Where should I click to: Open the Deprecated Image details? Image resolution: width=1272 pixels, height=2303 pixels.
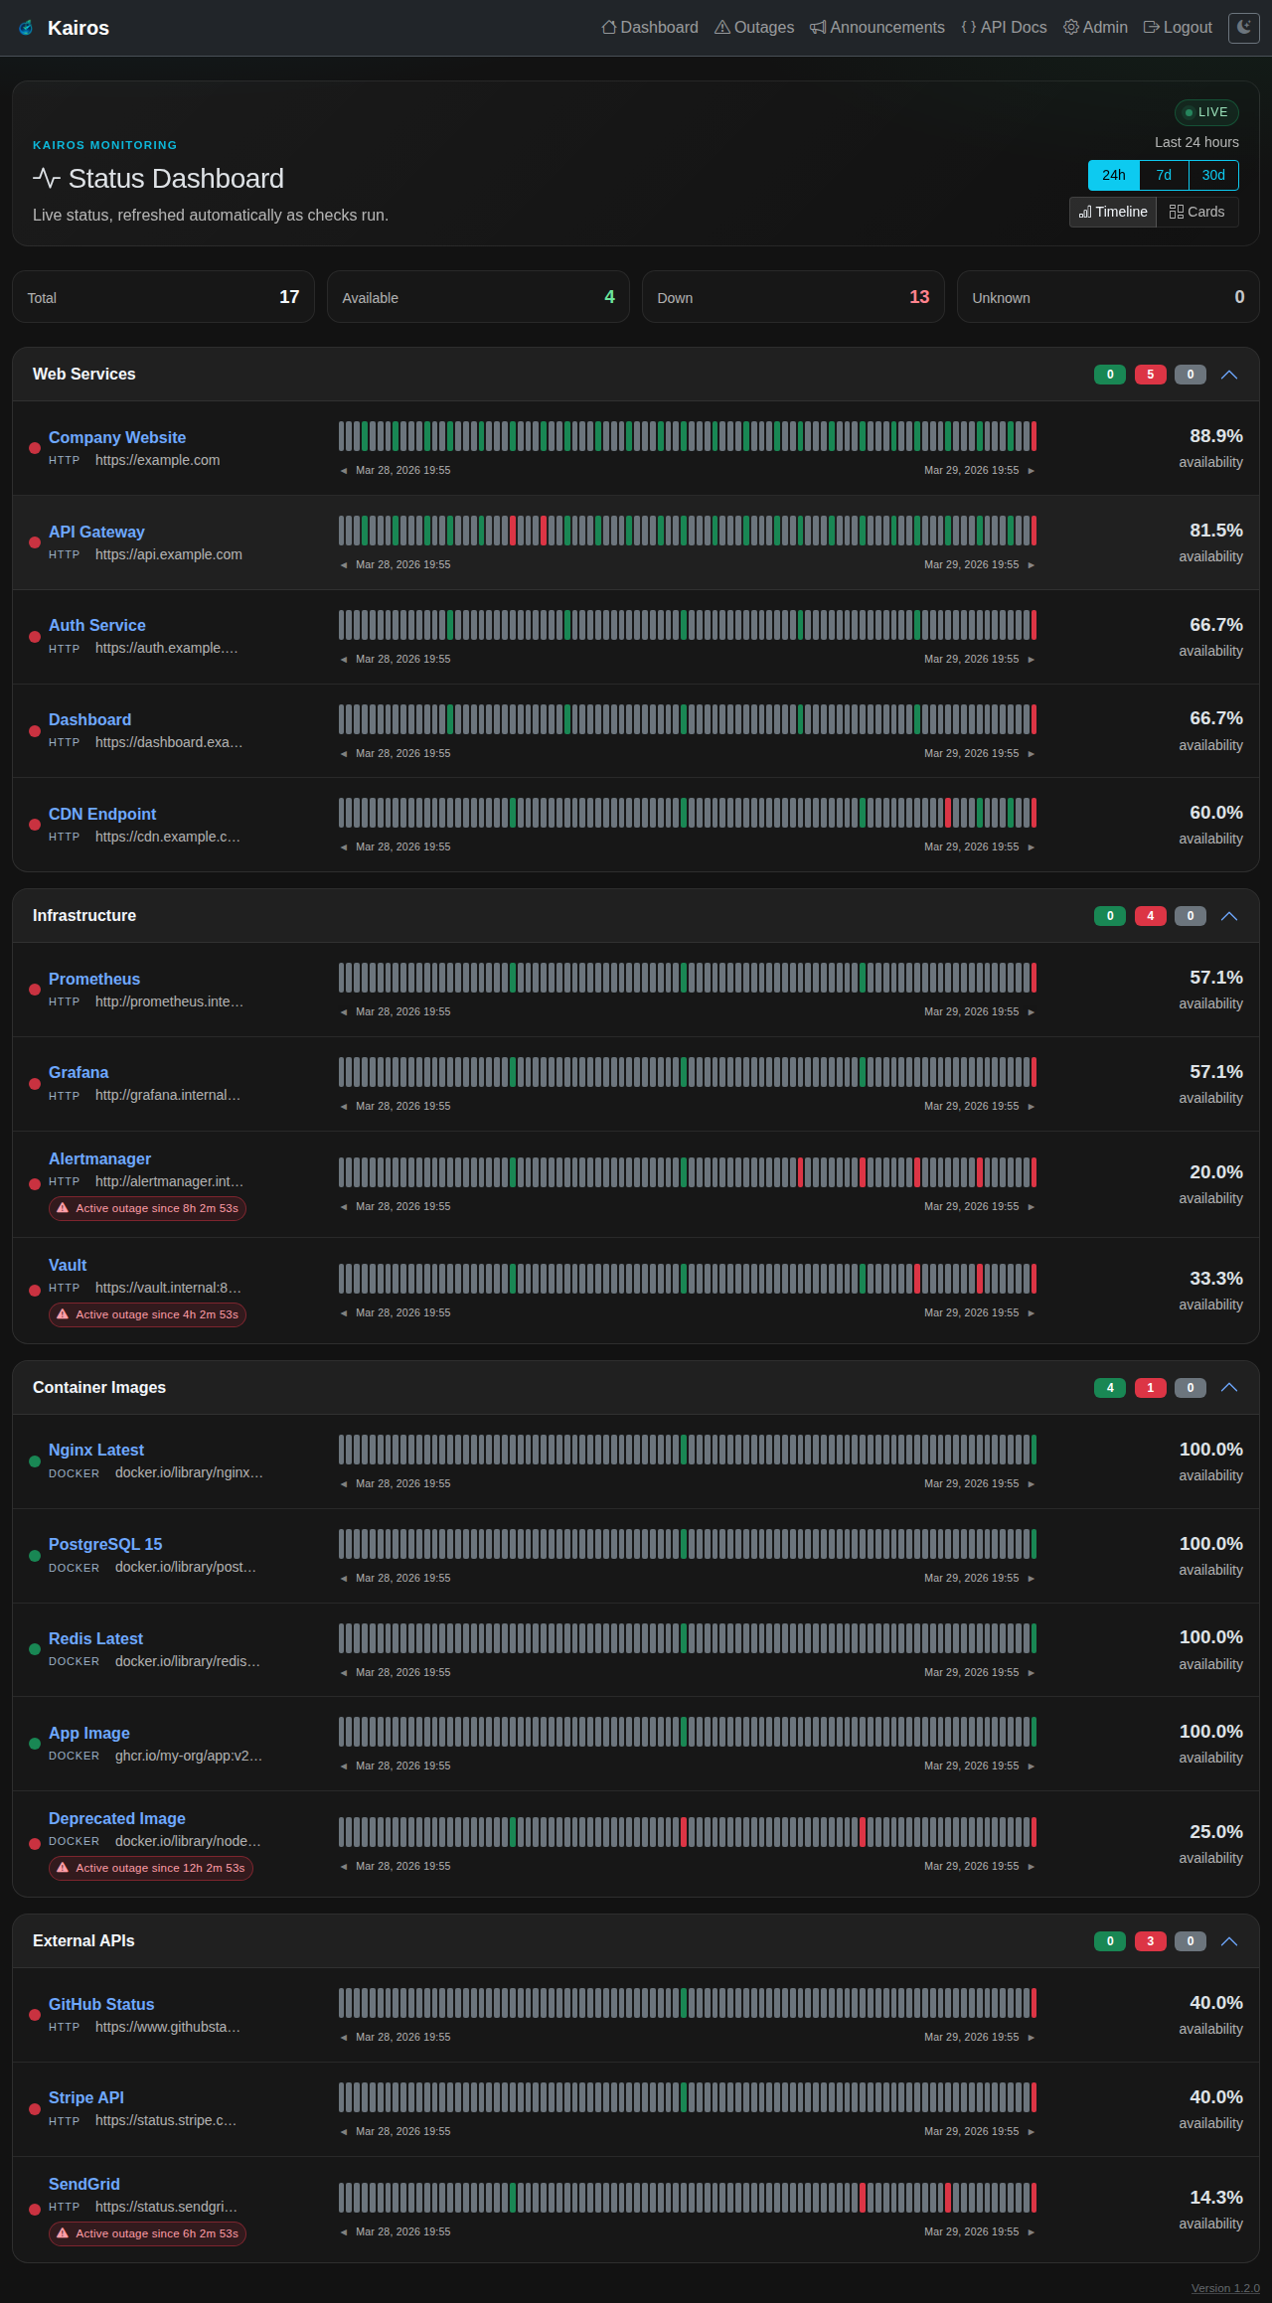pyautogui.click(x=117, y=1818)
